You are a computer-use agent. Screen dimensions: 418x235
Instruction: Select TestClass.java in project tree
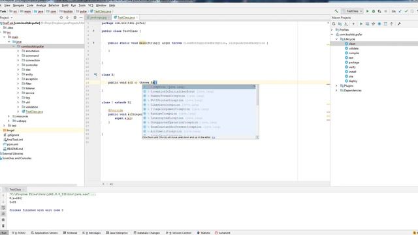(32, 112)
